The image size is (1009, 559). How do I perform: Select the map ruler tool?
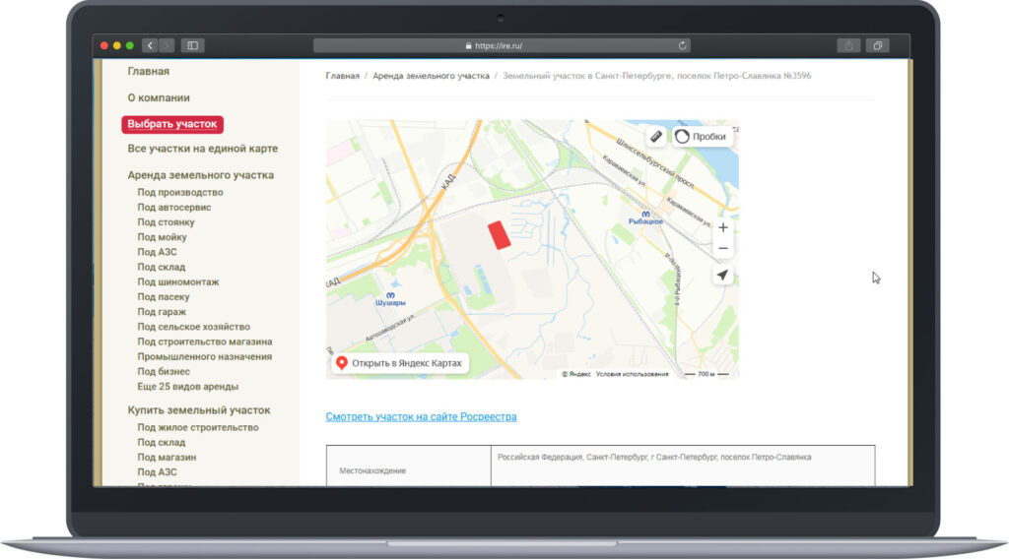click(655, 136)
